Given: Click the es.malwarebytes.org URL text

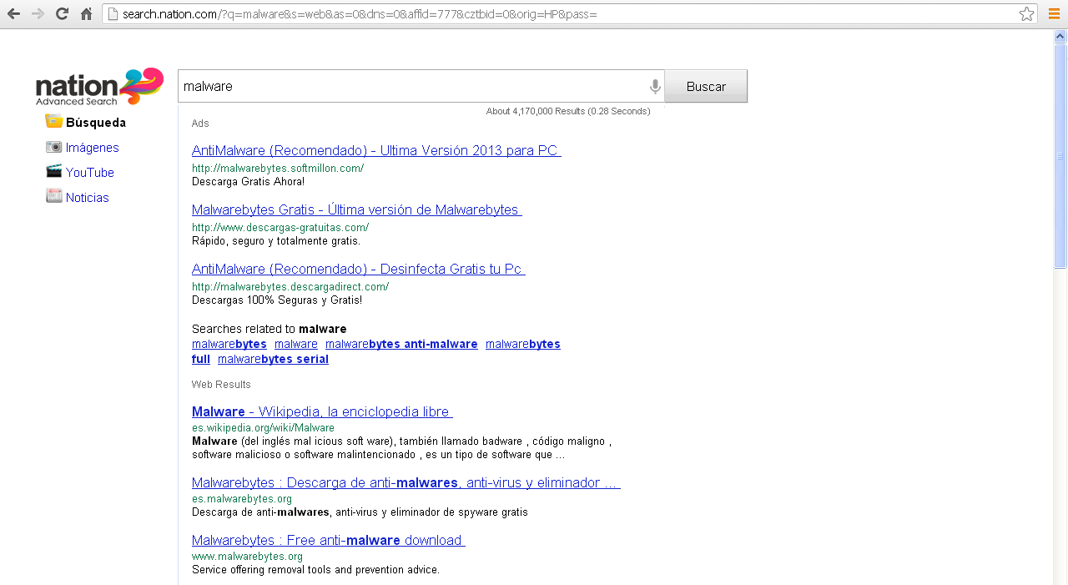Looking at the screenshot, I should (x=242, y=499).
